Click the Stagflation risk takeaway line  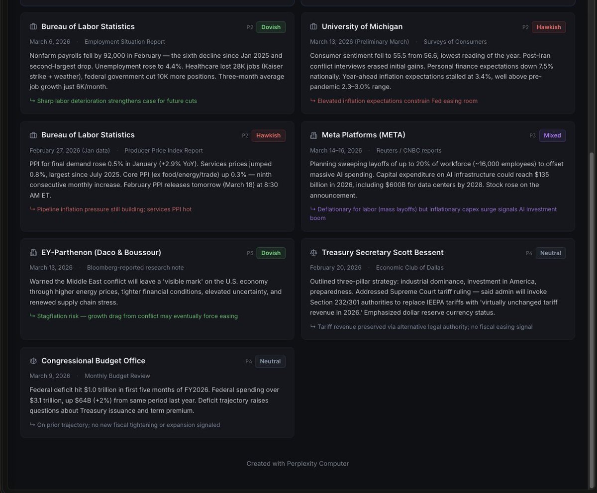tap(134, 316)
